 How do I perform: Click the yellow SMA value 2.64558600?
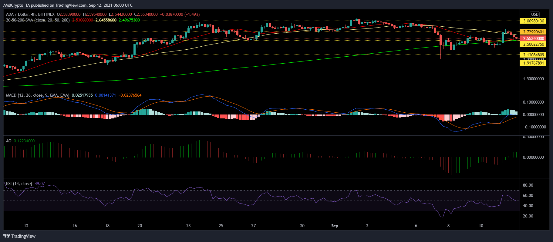pos(106,20)
